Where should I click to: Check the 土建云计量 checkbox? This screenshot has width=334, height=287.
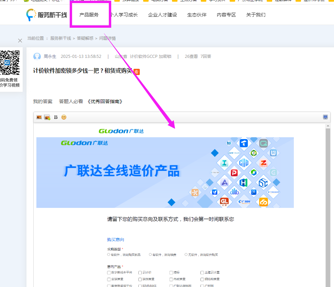pyautogui.click(x=202, y=273)
